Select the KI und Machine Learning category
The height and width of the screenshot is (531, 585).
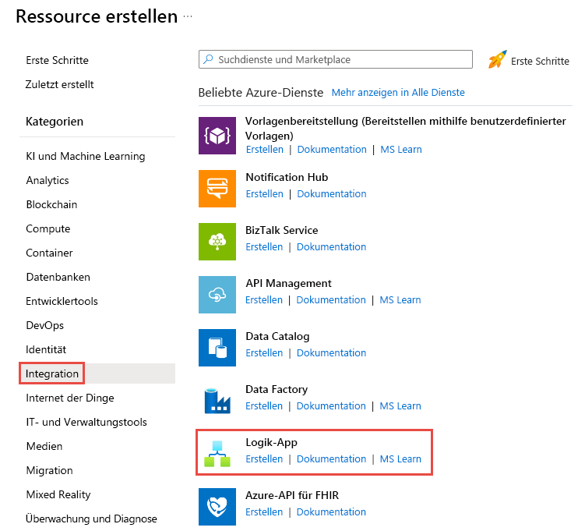tap(86, 156)
